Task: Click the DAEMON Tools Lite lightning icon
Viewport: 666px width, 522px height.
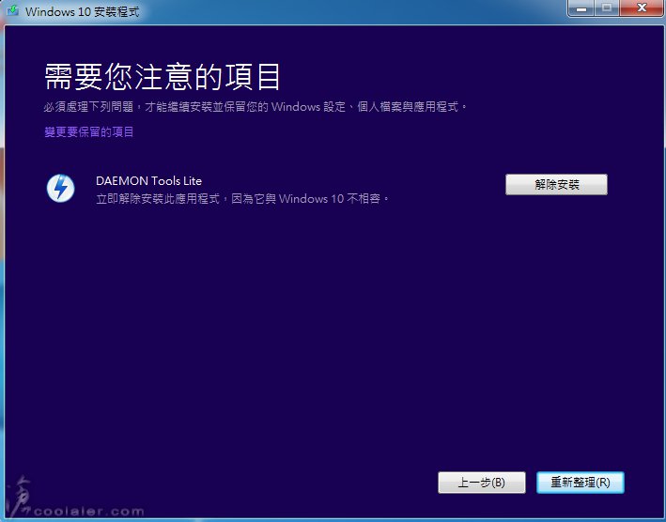Action: [61, 188]
